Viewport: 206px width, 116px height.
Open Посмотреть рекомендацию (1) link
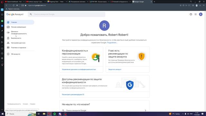(73, 94)
